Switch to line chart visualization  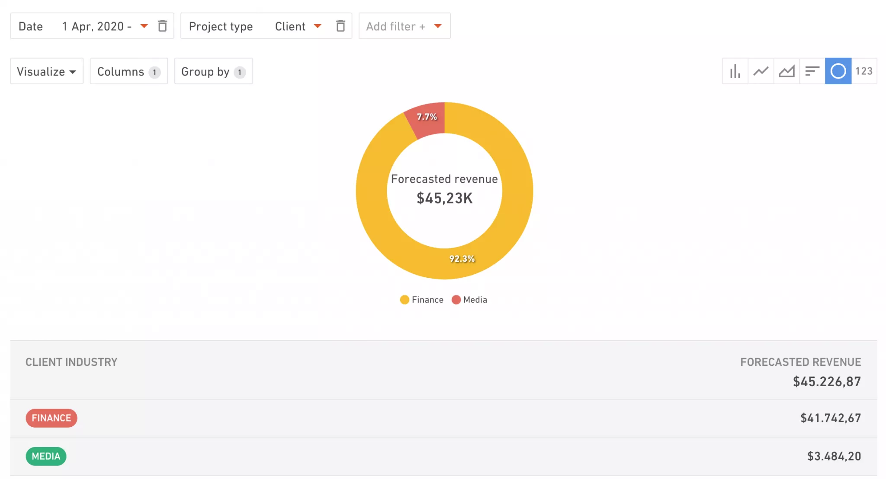click(761, 71)
